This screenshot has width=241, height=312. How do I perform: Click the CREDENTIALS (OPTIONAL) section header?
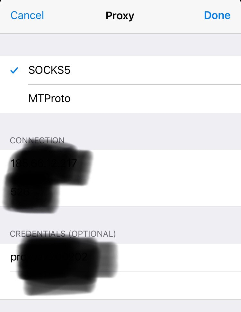(63, 234)
